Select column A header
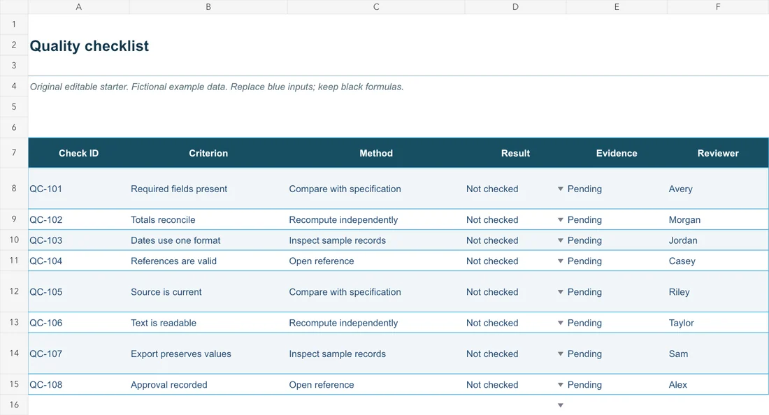 coord(78,7)
